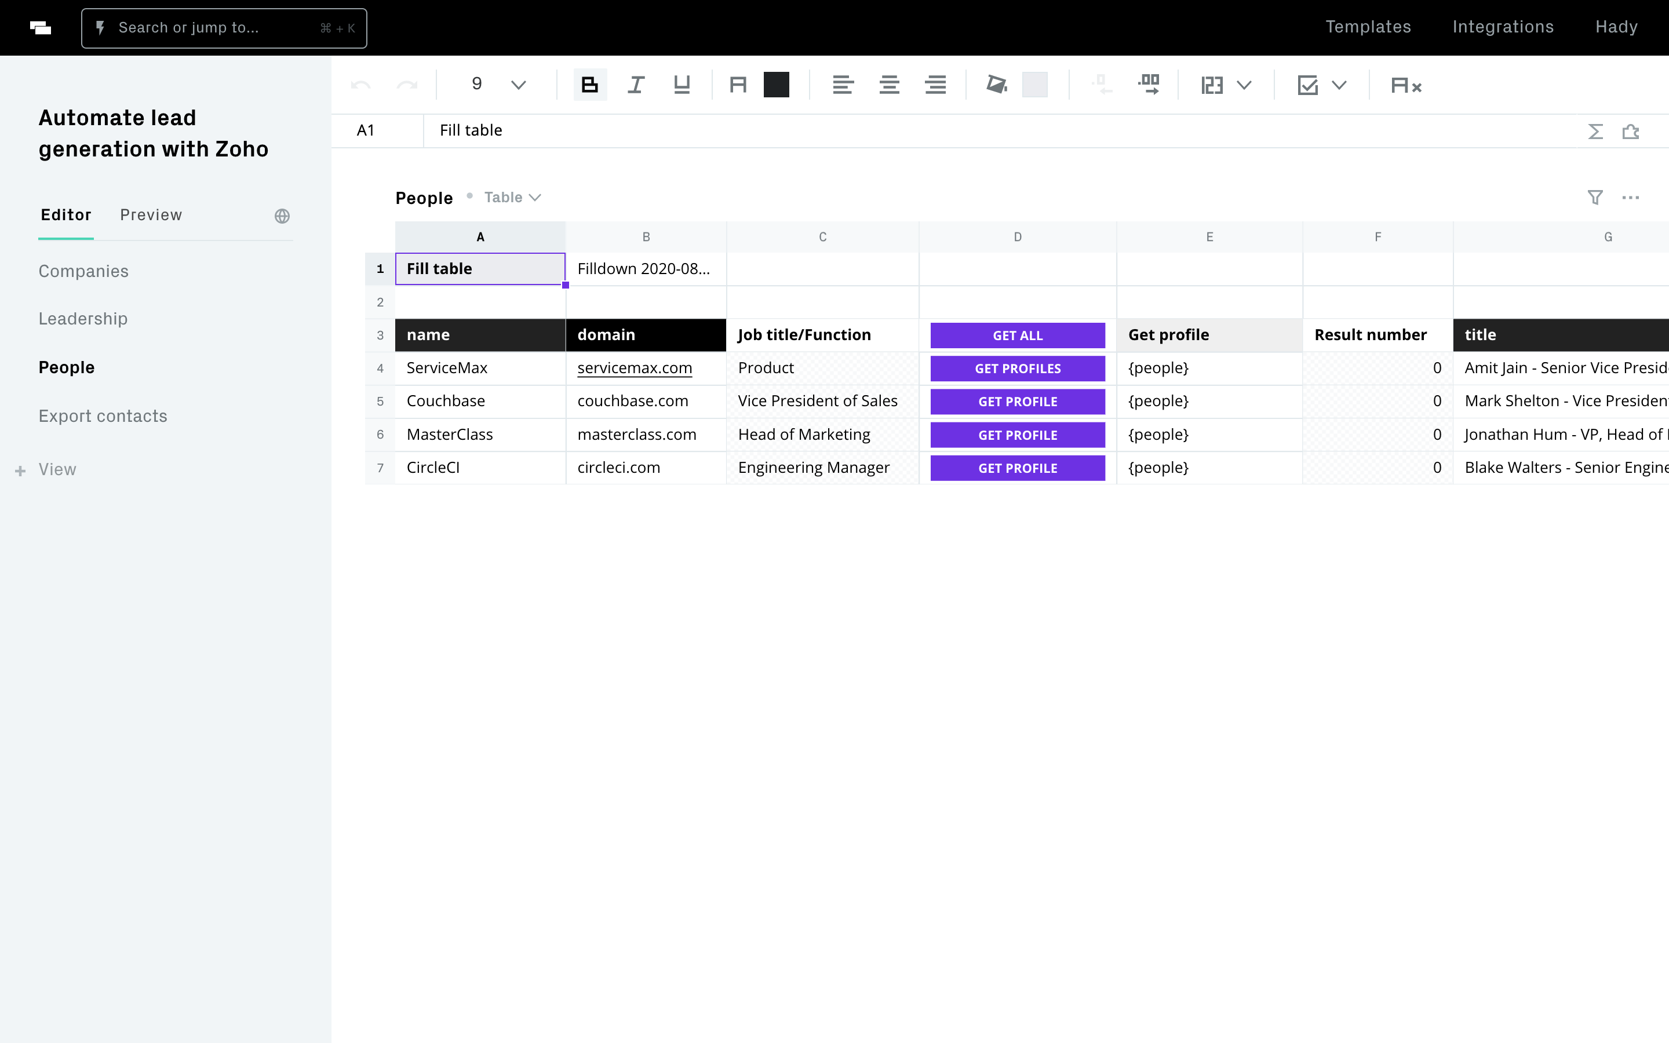Open Templates in the top bar
The image size is (1669, 1043).
point(1368,27)
